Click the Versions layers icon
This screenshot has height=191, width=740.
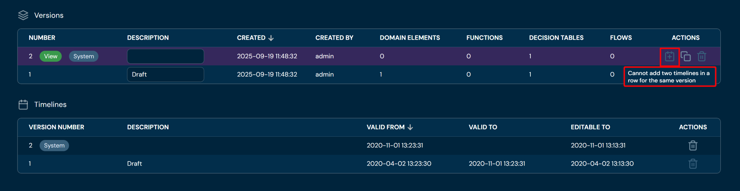[23, 15]
